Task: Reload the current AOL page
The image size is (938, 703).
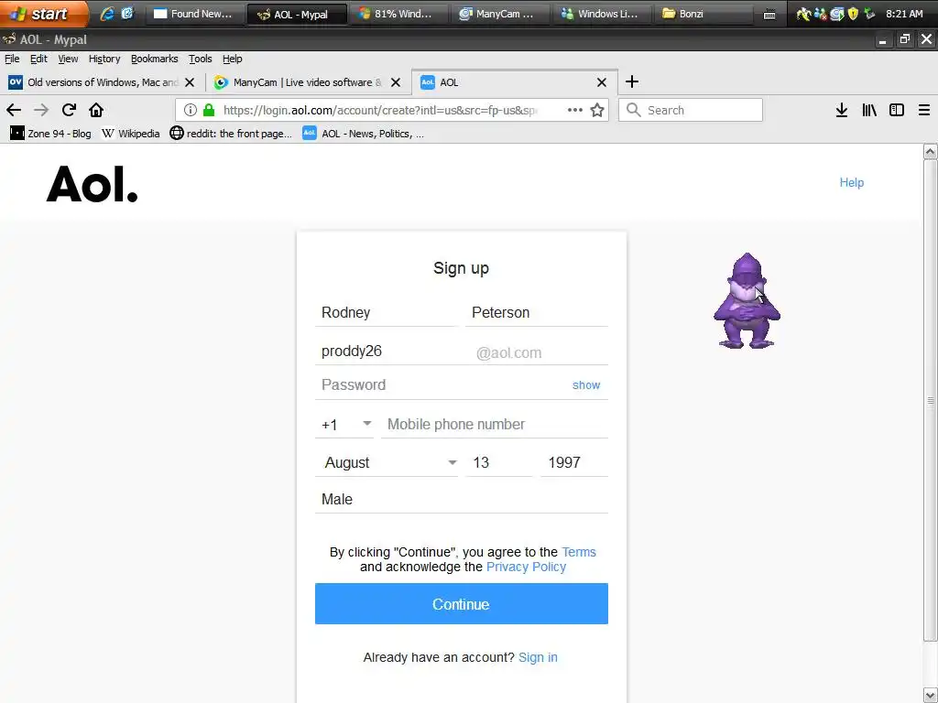Action: tap(69, 110)
